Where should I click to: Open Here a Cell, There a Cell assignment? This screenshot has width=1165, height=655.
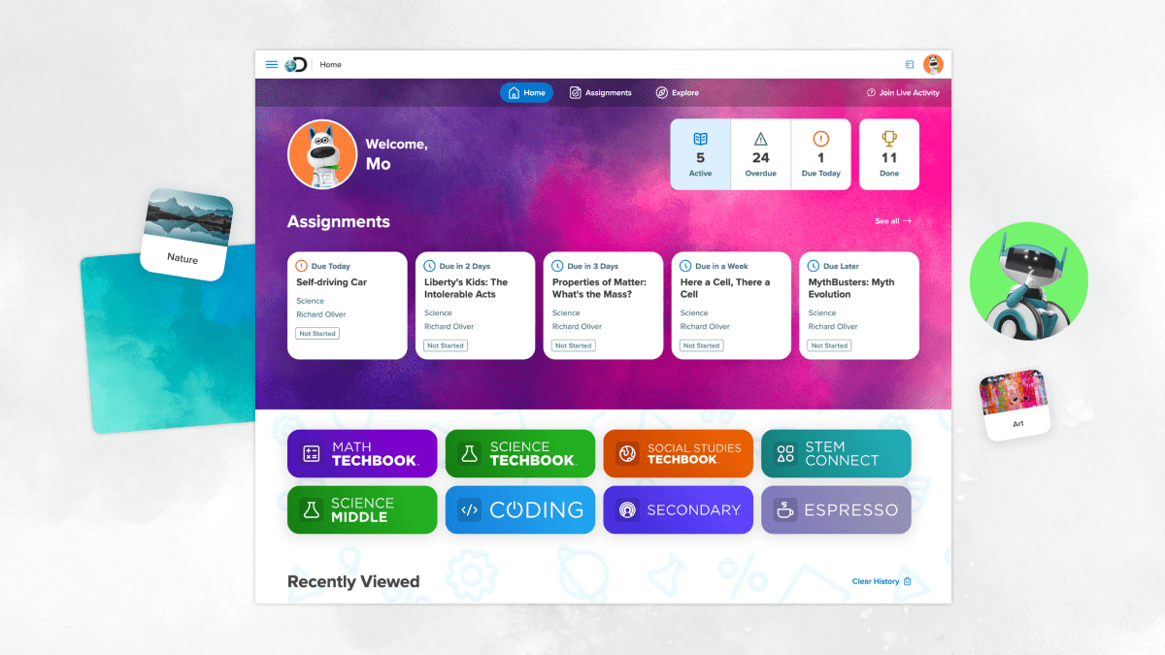(x=732, y=306)
